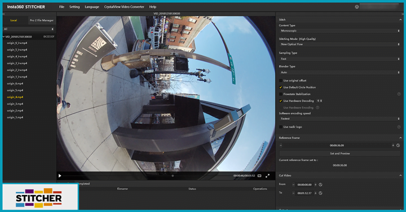Select origin_1_lrv.mp4 file
Screen dimensions: 406x212
[x=17, y=76]
